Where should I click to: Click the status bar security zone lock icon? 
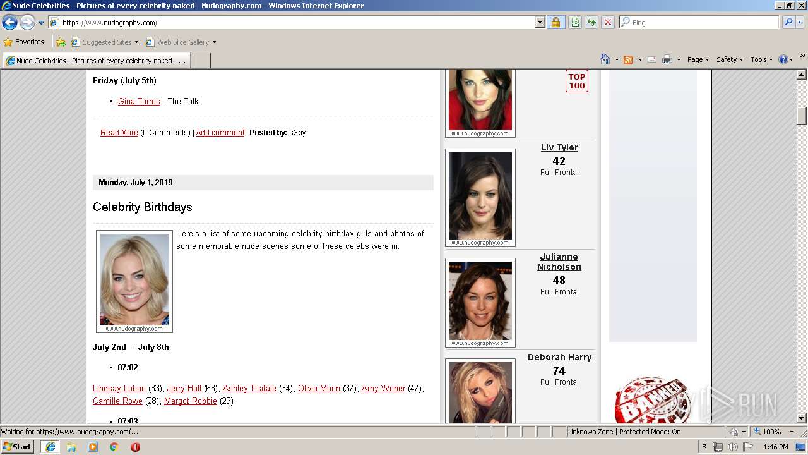(x=735, y=432)
